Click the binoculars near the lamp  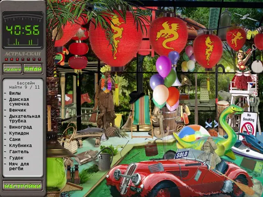coord(73,174)
